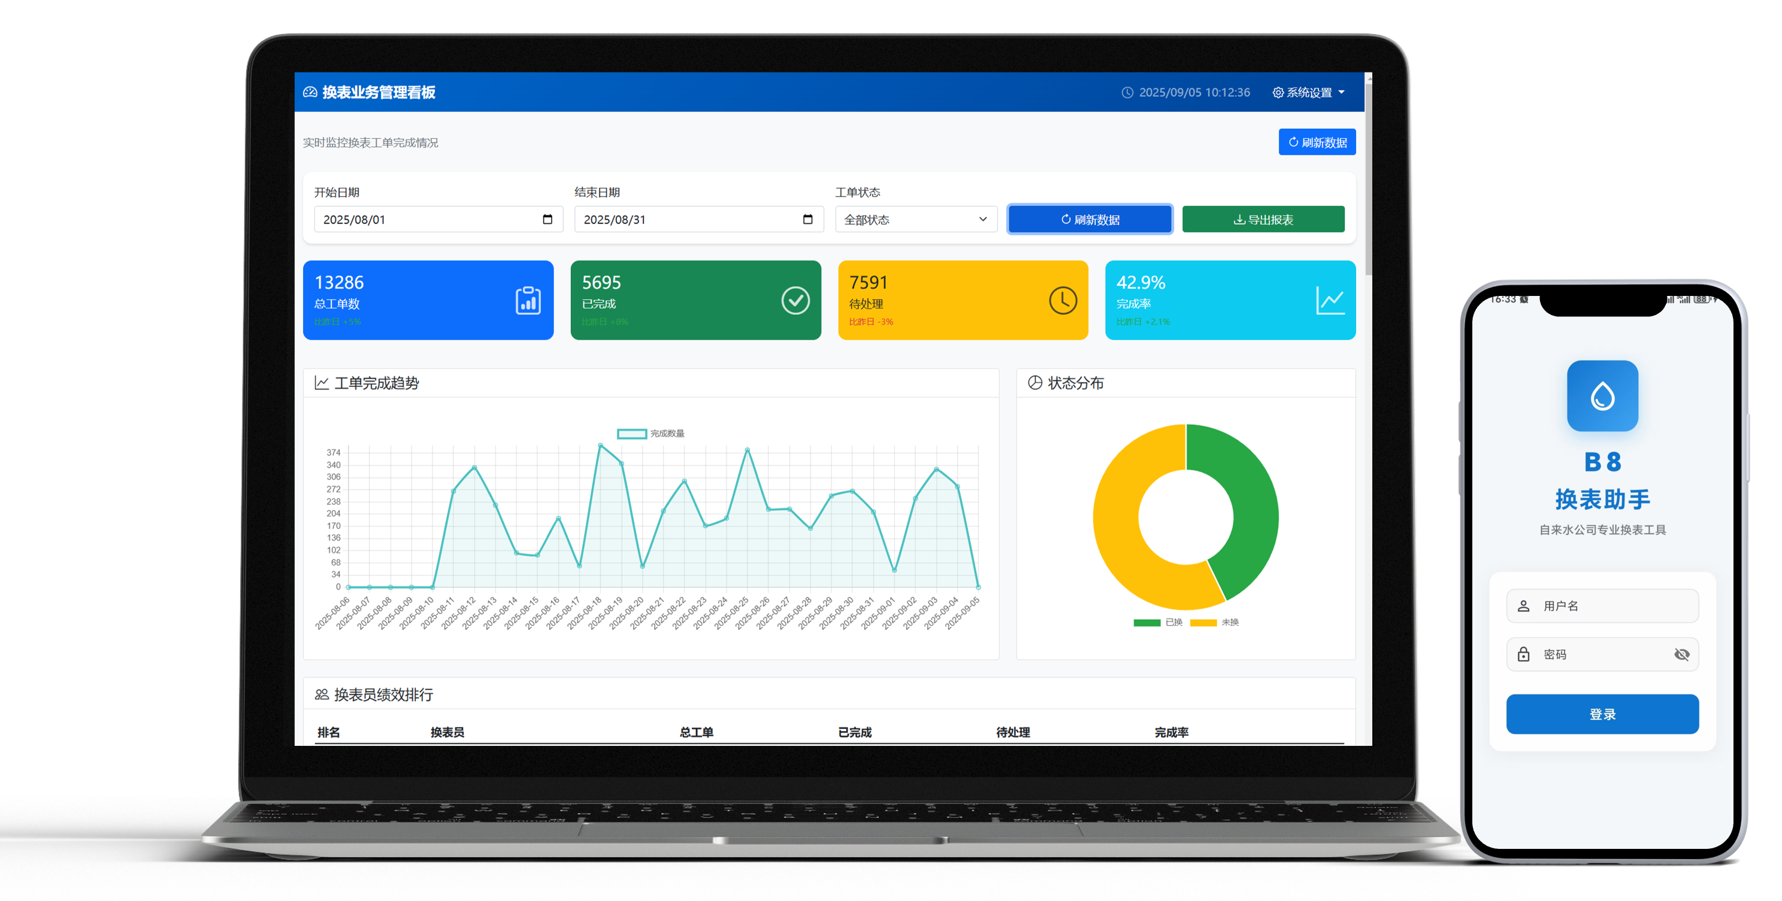Click the water drop app logo
This screenshot has width=1782, height=901.
tap(1602, 396)
